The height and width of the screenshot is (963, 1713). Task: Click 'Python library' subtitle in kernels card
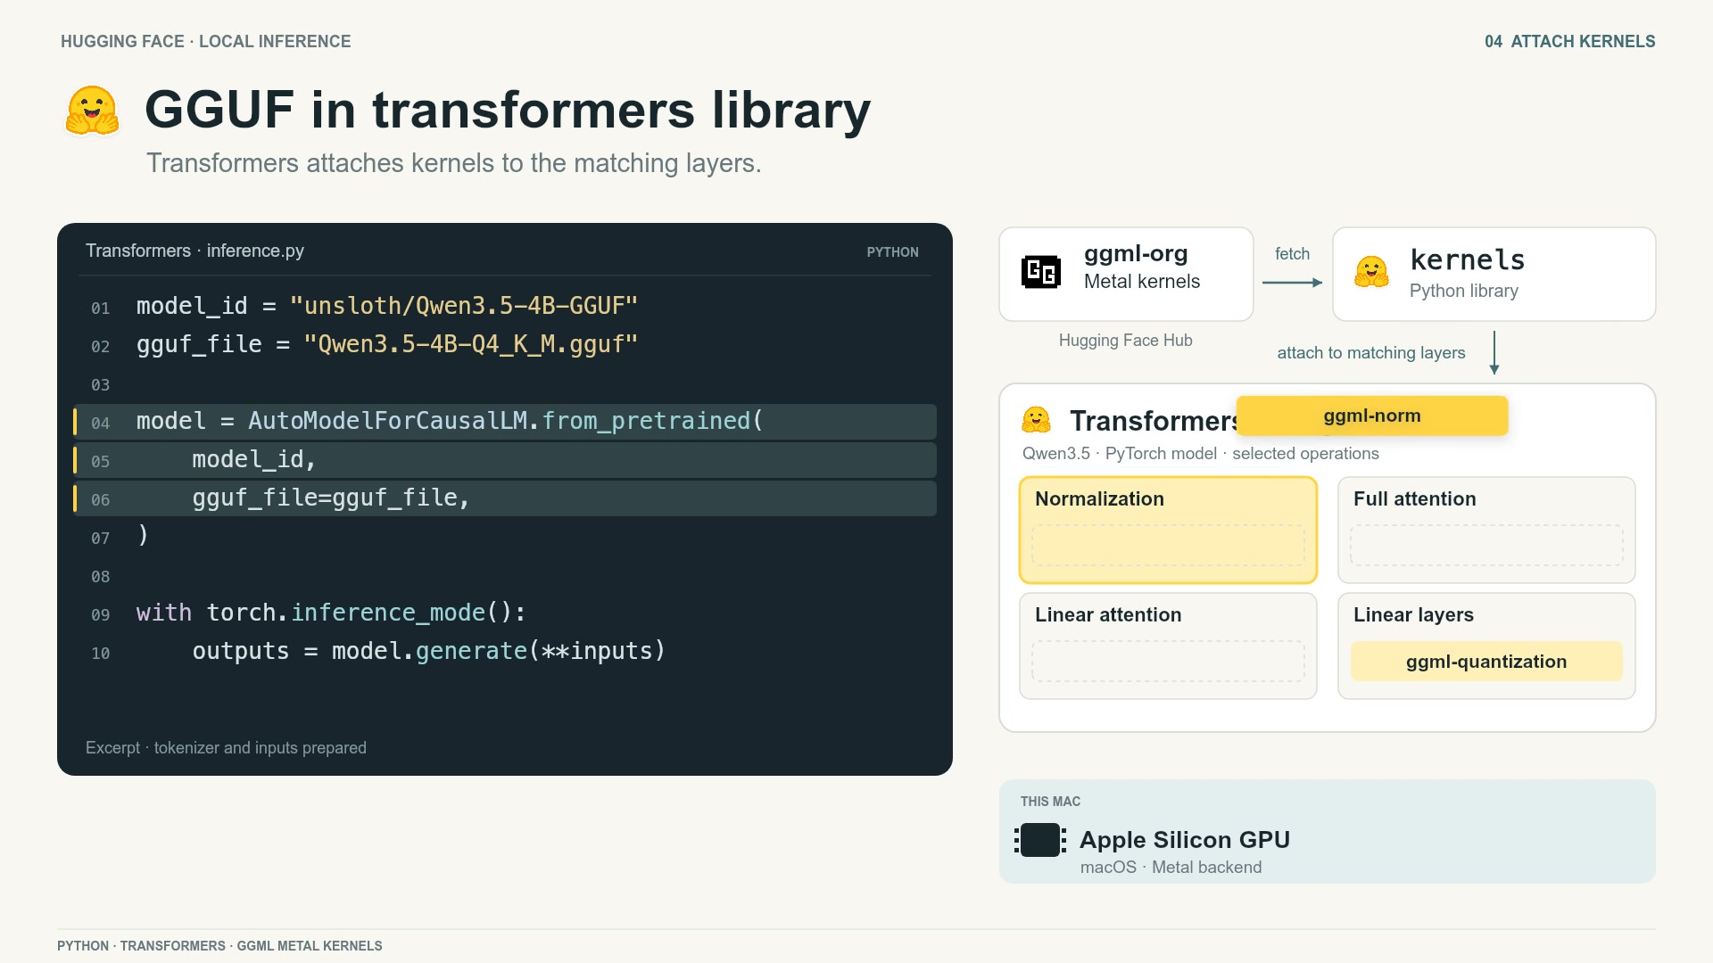(1463, 291)
